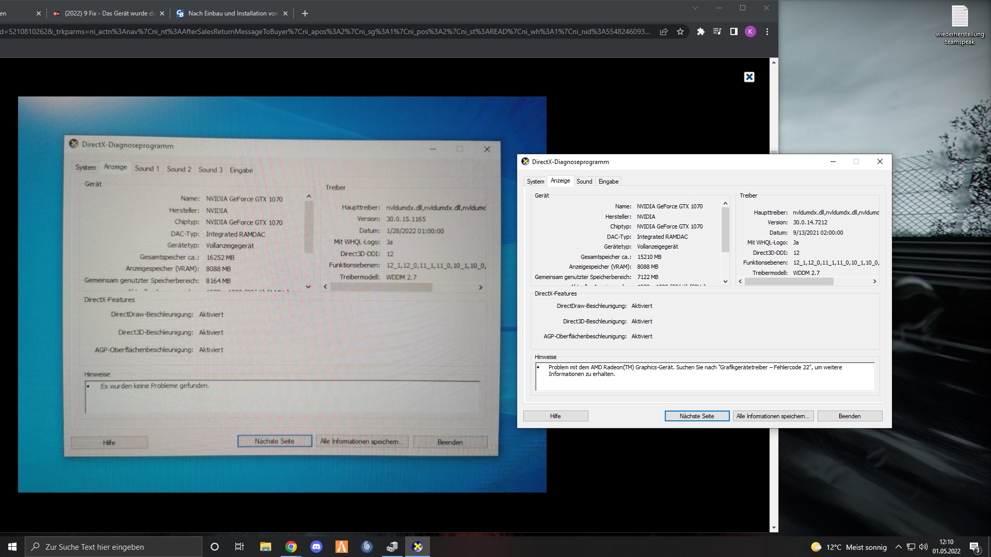Click the Chrome extensions puzzle icon
Image resolution: width=991 pixels, height=557 pixels.
coord(700,32)
